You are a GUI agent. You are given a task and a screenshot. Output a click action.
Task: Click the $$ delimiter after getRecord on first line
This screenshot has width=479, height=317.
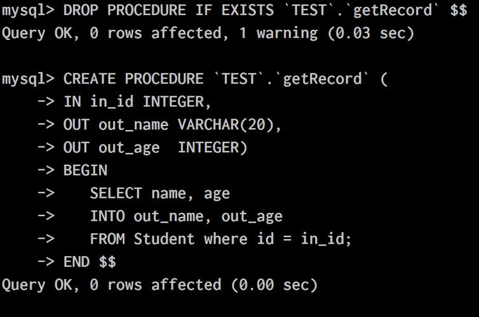click(459, 10)
